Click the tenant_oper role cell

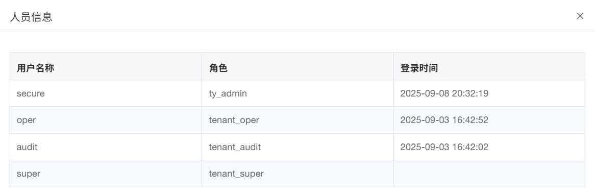(x=298, y=120)
